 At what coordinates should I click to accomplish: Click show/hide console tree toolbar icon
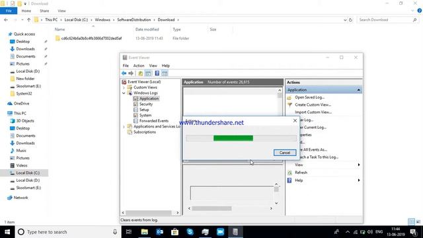pos(148,73)
